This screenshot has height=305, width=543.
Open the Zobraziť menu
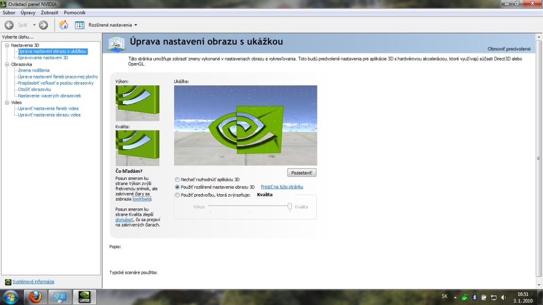point(49,12)
